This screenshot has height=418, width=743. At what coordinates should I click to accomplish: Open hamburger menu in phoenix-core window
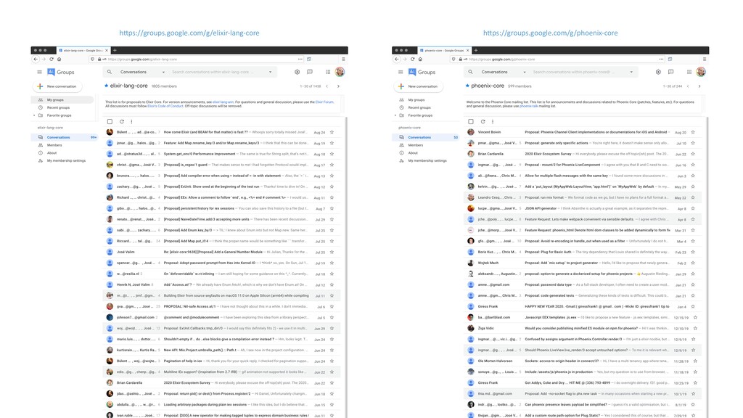click(401, 72)
